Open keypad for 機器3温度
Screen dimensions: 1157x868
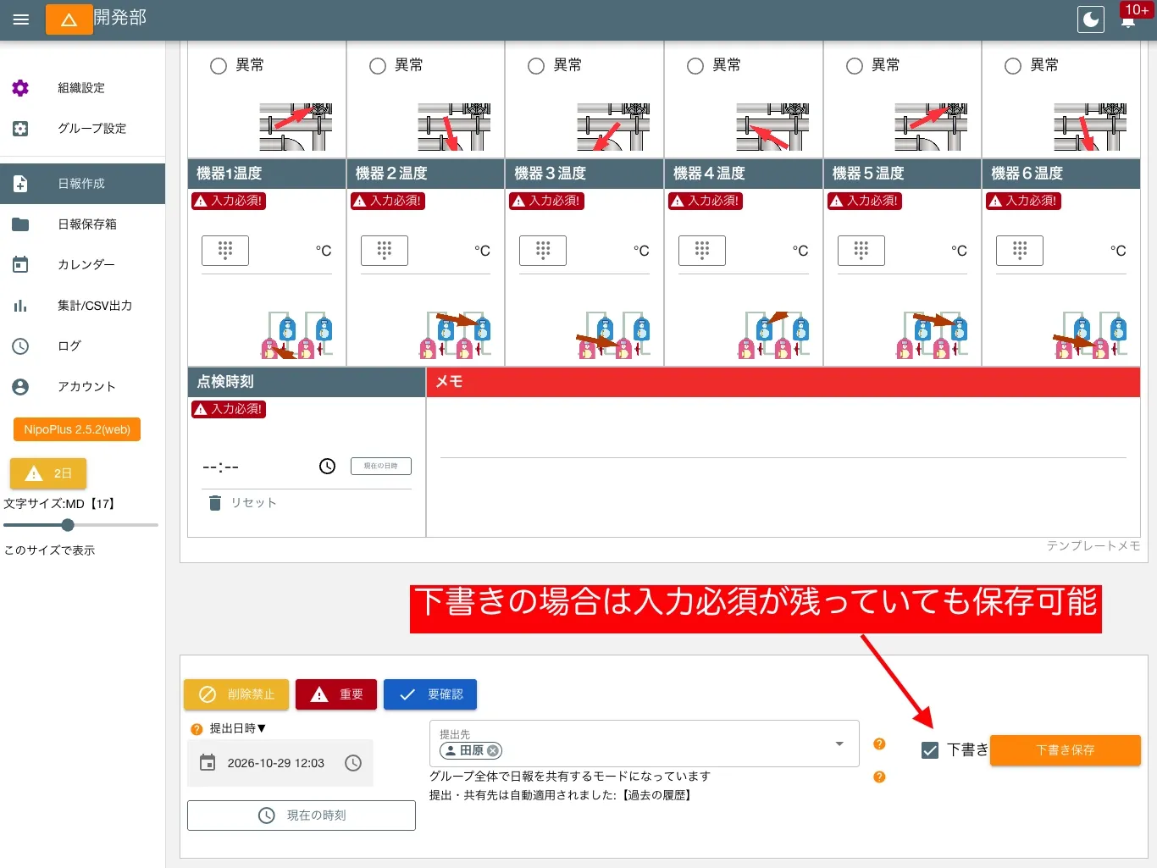[x=543, y=251]
